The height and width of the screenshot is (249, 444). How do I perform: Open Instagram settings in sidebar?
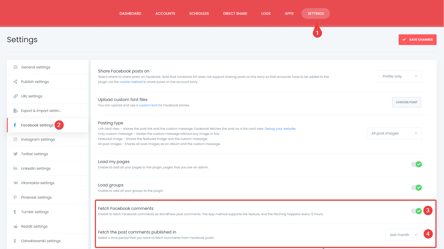(x=48, y=139)
